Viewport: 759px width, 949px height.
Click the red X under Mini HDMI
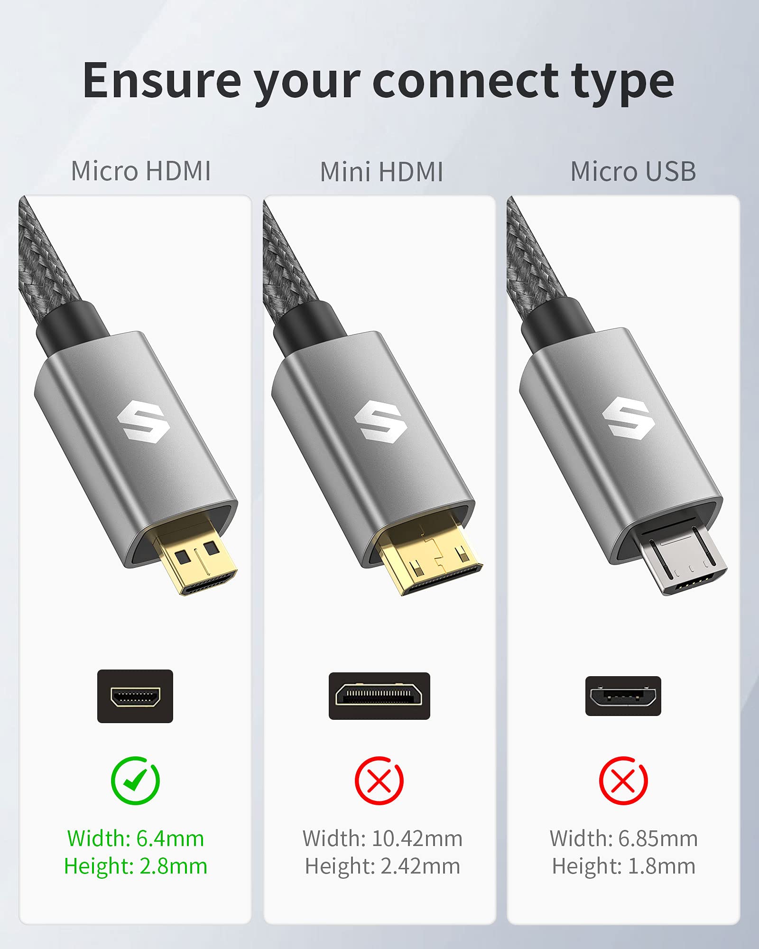click(379, 781)
